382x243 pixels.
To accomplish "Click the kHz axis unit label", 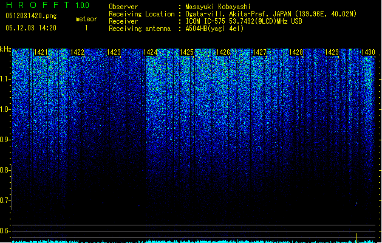I will pos(5,49).
